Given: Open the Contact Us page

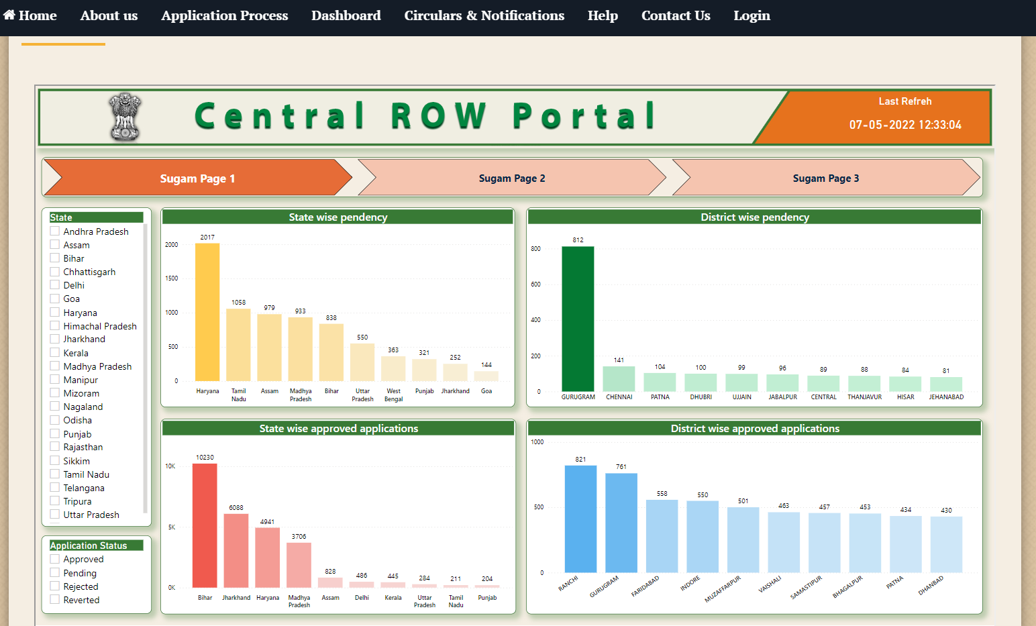Looking at the screenshot, I should (675, 15).
